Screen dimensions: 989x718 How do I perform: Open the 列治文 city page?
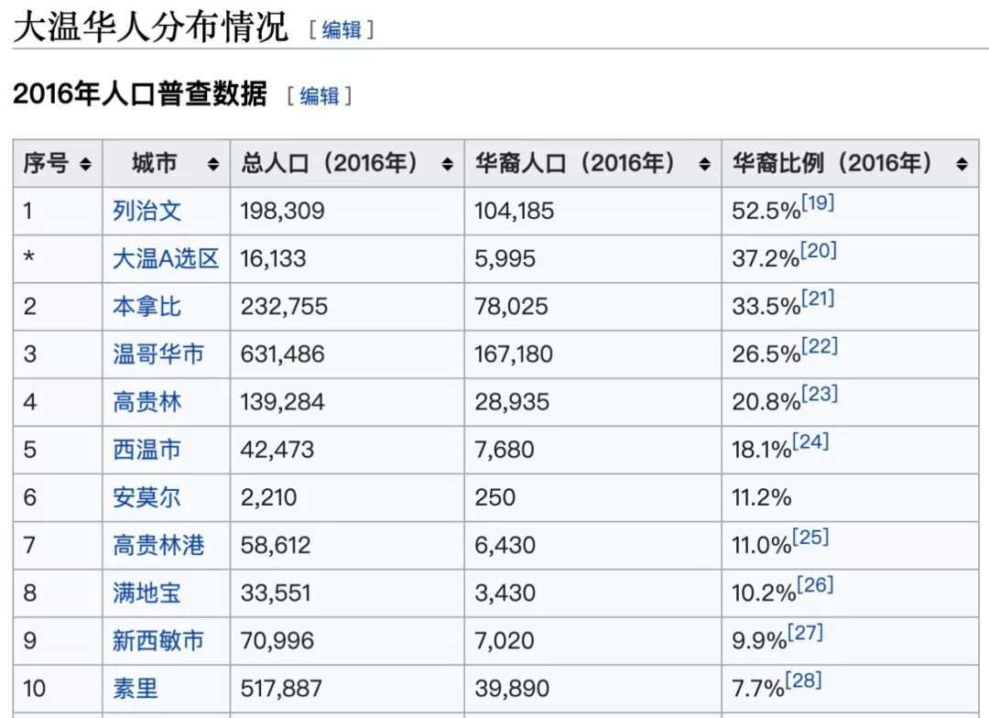tap(145, 211)
